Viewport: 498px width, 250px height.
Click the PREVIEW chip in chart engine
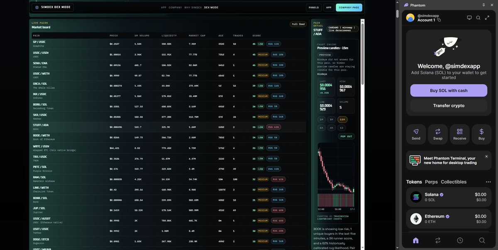coord(325,55)
